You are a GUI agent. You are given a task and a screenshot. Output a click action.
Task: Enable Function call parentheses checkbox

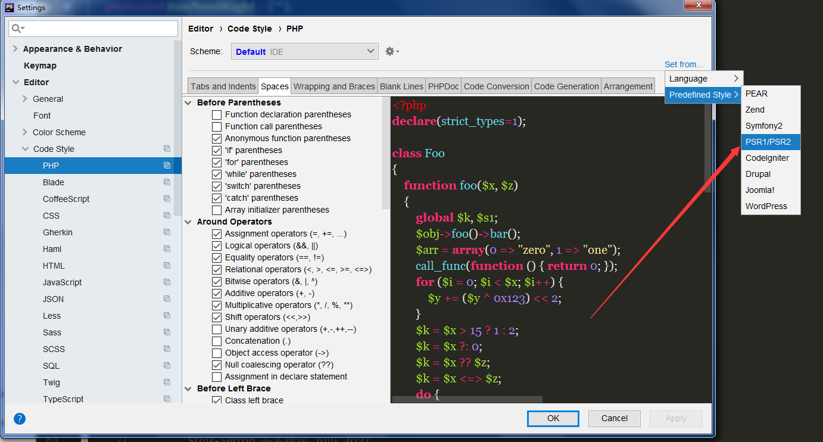217,126
